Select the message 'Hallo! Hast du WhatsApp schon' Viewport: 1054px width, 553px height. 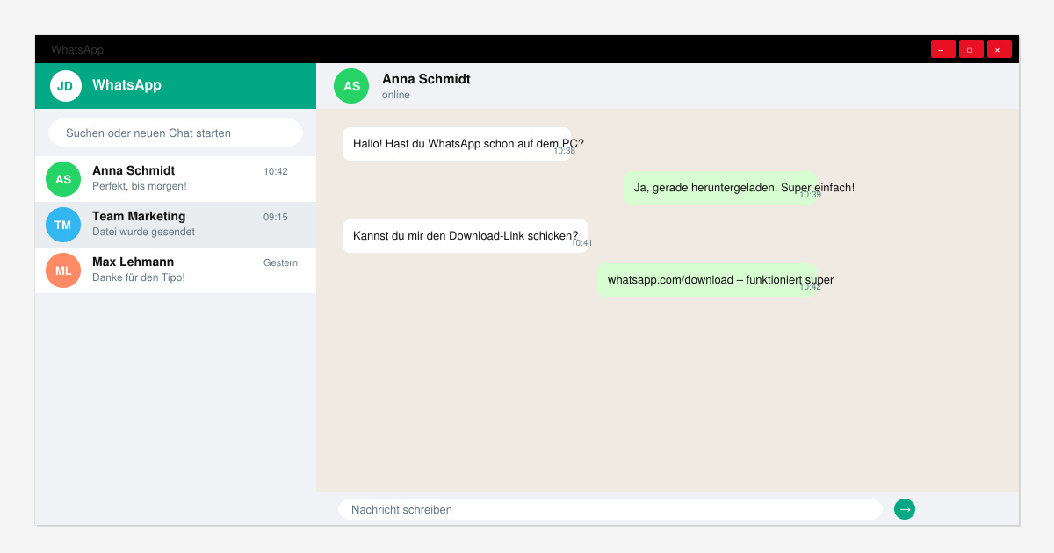coord(457,144)
